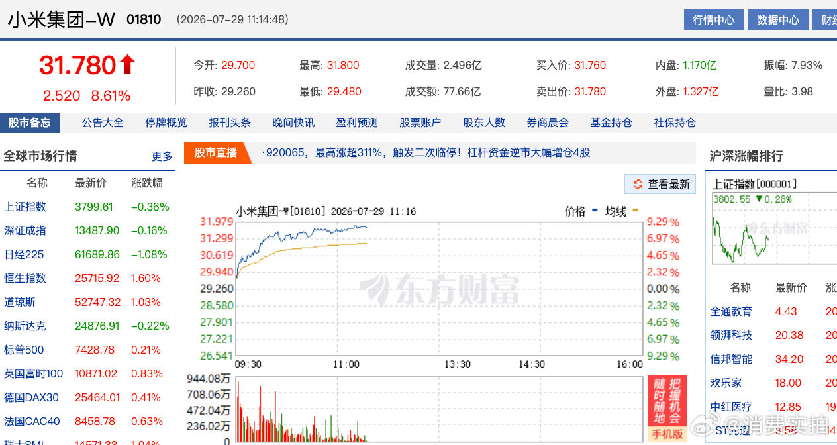Screen dimensions: 837x445
Task: Open the 停牌概览 menu item
Action: [166, 123]
